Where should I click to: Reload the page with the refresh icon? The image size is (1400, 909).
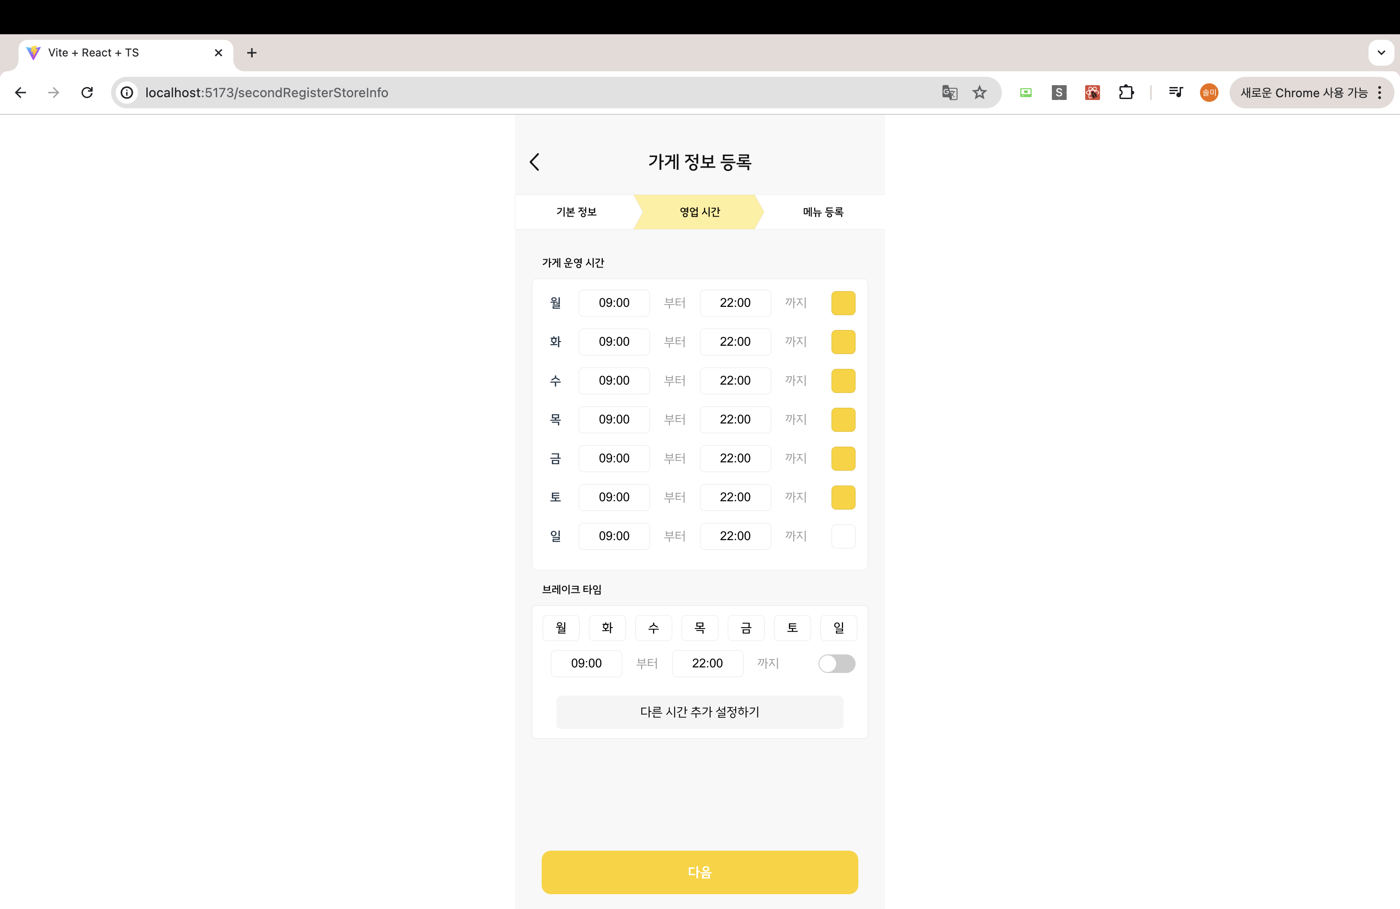pyautogui.click(x=87, y=92)
